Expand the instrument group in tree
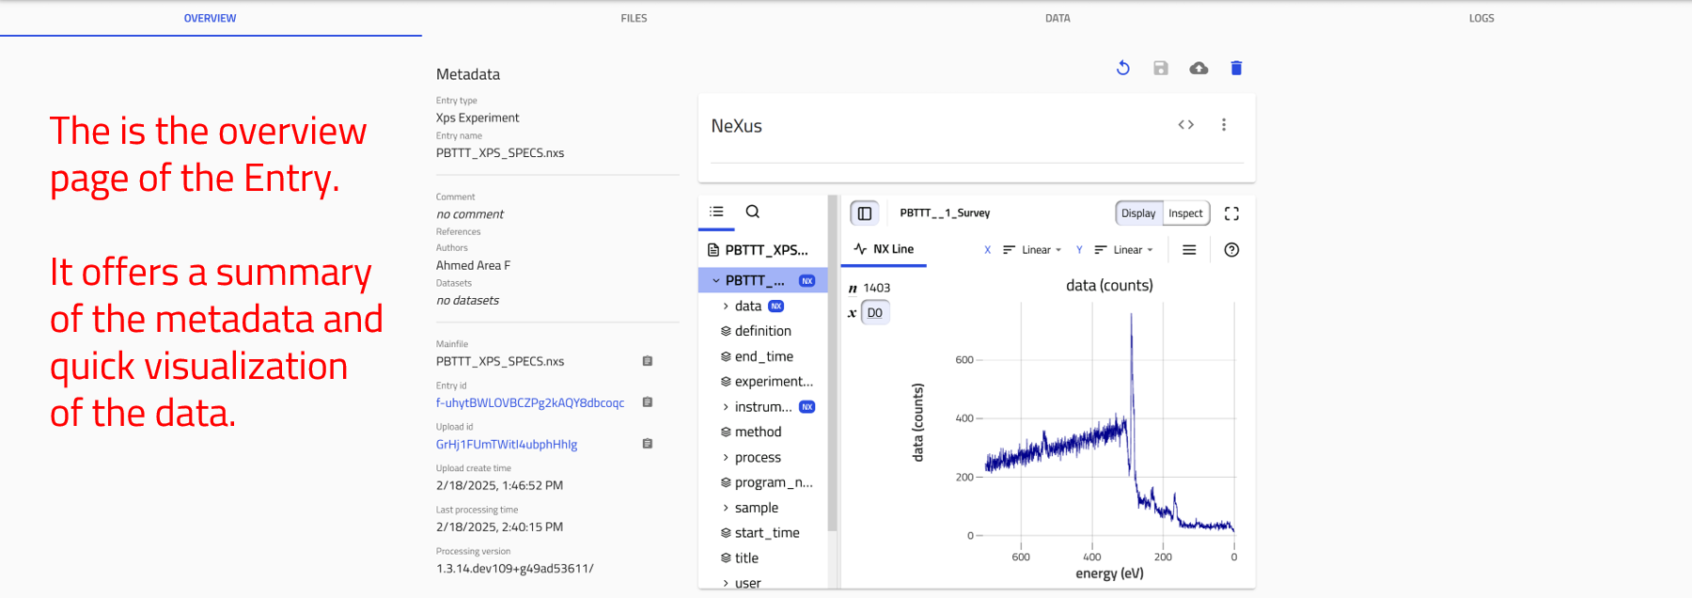 pyautogui.click(x=726, y=407)
